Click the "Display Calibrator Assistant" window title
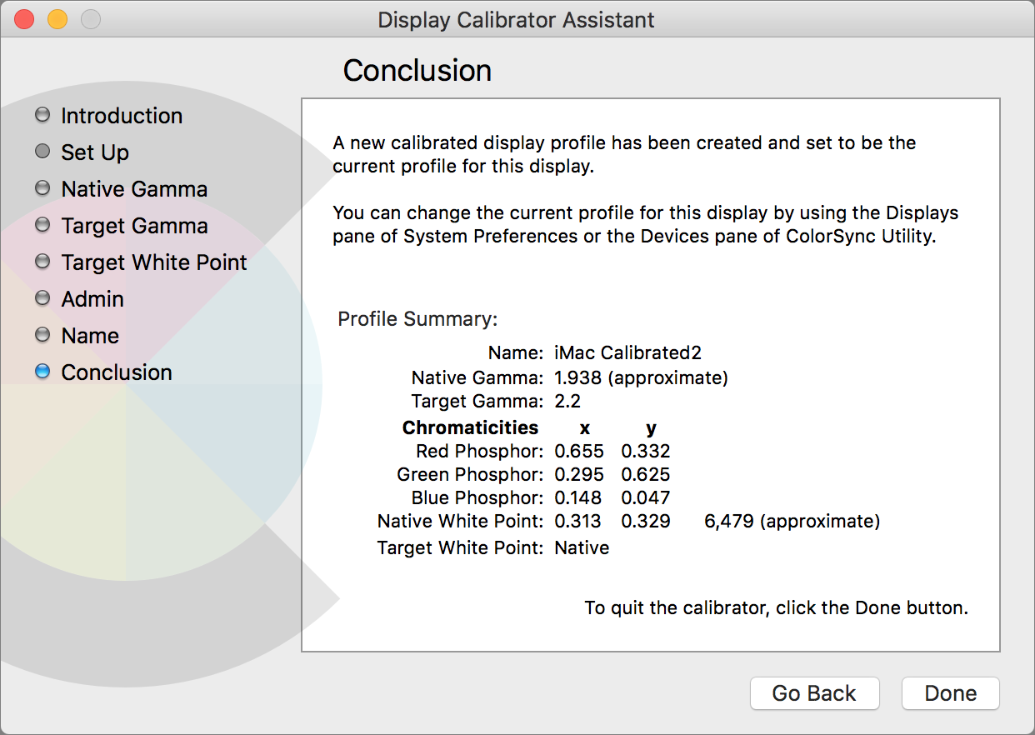The height and width of the screenshot is (735, 1035). coord(517,19)
